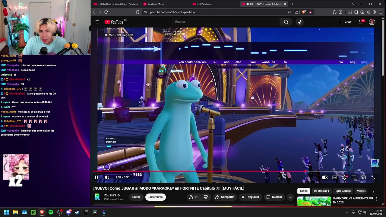
Task: Click the YouTube search magnifier button
Action: pyautogui.click(x=286, y=22)
